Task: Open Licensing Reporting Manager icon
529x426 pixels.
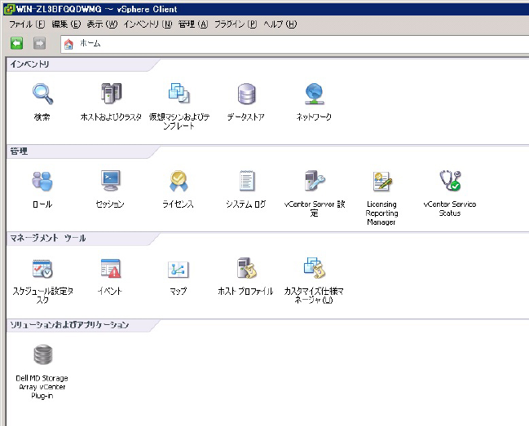Action: click(x=382, y=181)
